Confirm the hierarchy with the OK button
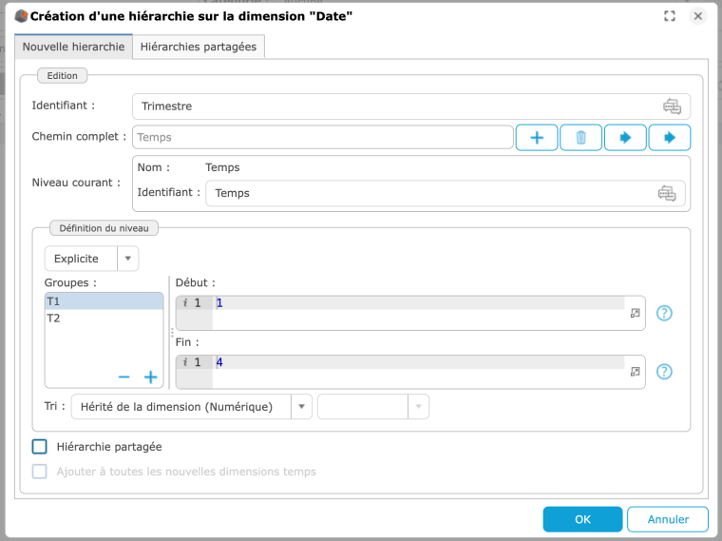722x541 pixels. 582,519
